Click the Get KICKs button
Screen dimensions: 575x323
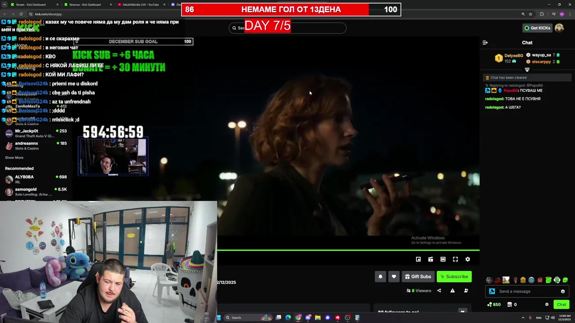click(537, 28)
